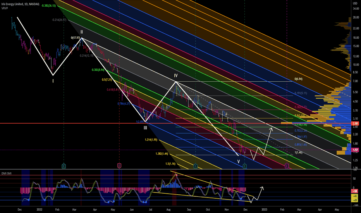Select the DMI SMI indicator label
Screen dimensions: 361x213
[7, 173]
